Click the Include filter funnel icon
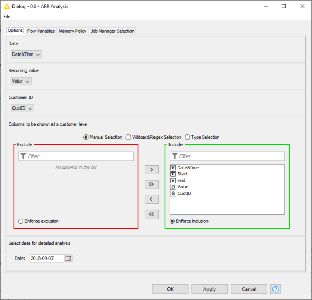312x300 pixels. pos(175,156)
